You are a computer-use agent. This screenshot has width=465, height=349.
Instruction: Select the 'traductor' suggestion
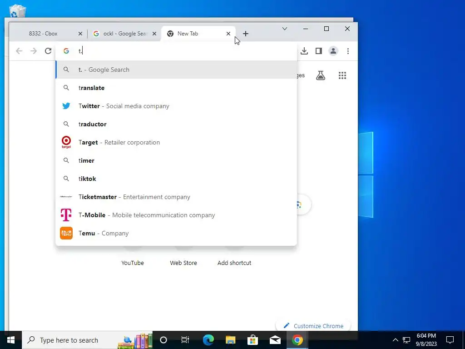pyautogui.click(x=176, y=124)
